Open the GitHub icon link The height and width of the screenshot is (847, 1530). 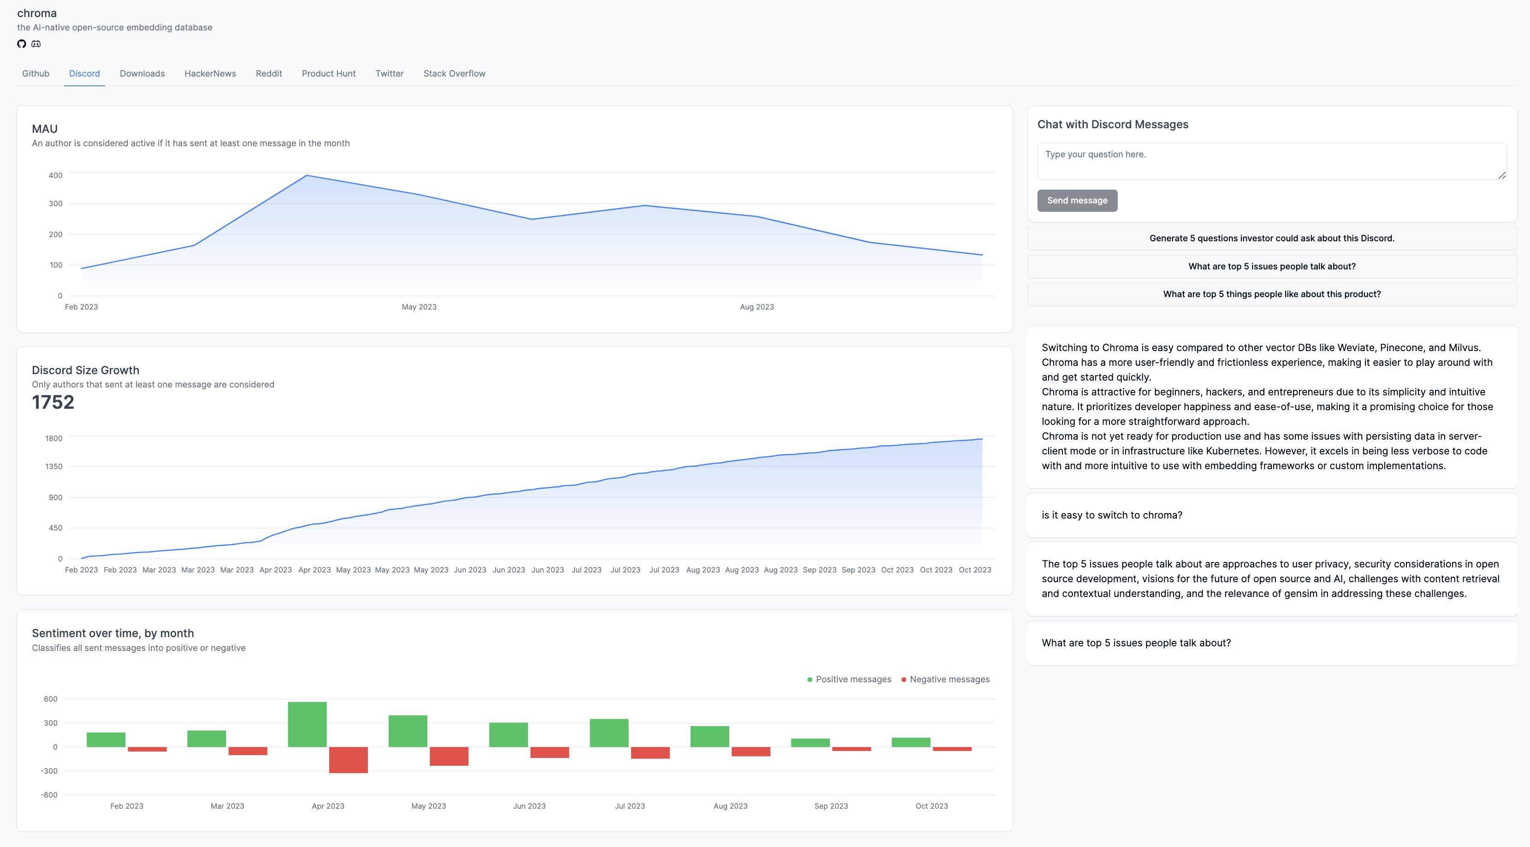coord(21,43)
